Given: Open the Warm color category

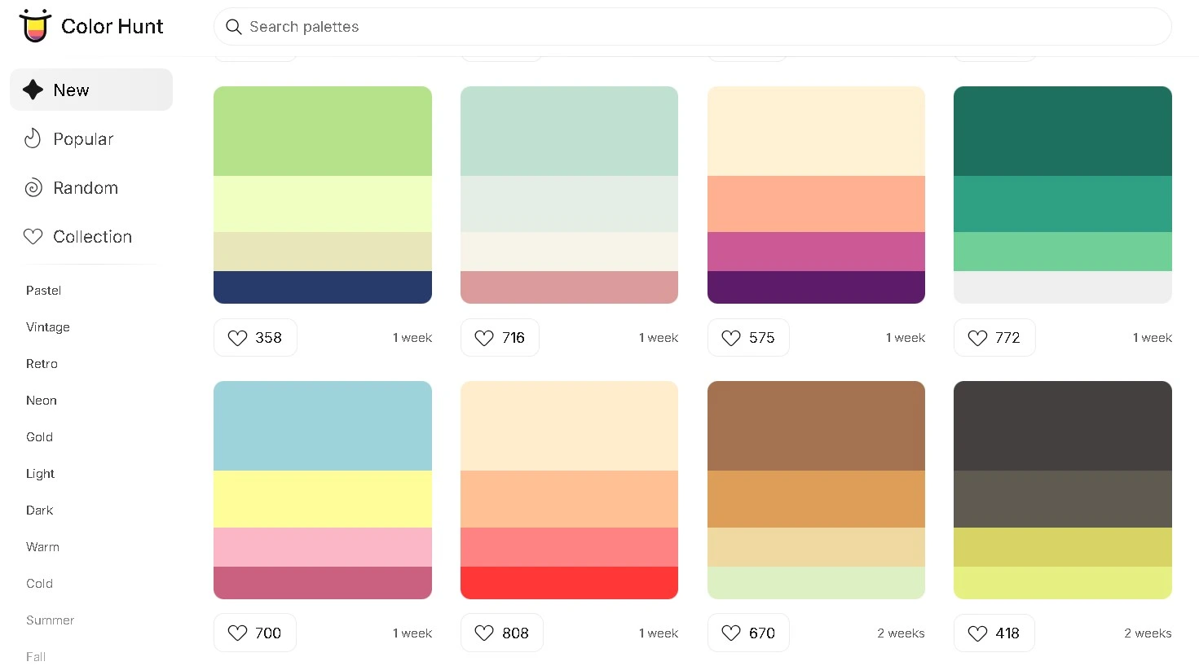Looking at the screenshot, I should click(x=42, y=546).
